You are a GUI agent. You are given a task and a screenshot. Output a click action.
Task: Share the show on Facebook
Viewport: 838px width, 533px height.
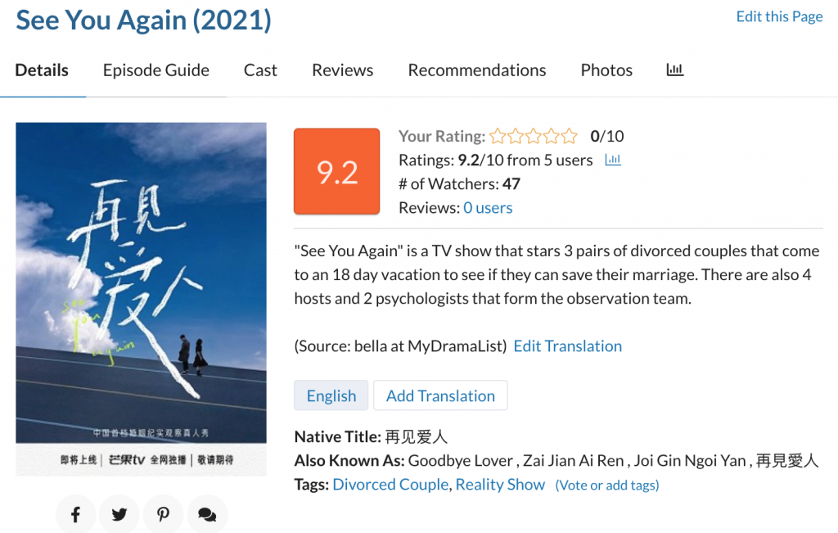pyautogui.click(x=76, y=514)
